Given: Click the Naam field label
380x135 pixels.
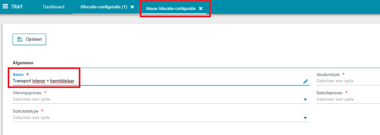Looking at the screenshot, I should coord(18,75).
